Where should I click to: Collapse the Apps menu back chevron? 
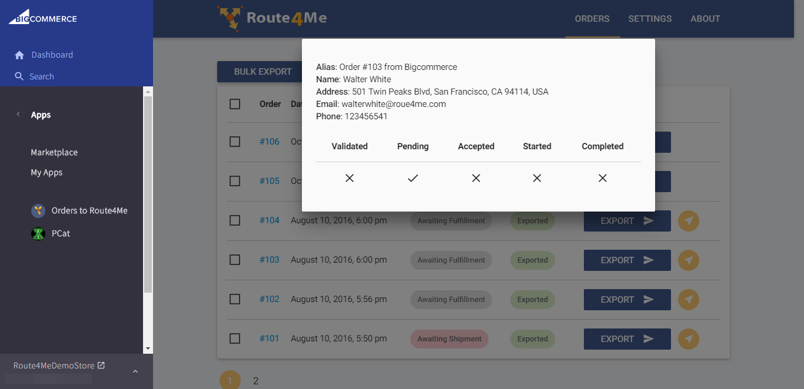tap(18, 115)
